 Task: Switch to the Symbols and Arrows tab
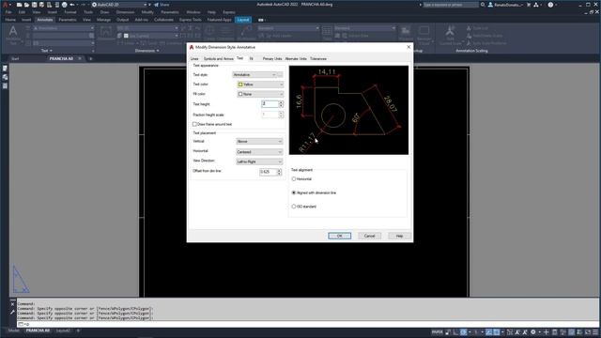[x=219, y=58]
